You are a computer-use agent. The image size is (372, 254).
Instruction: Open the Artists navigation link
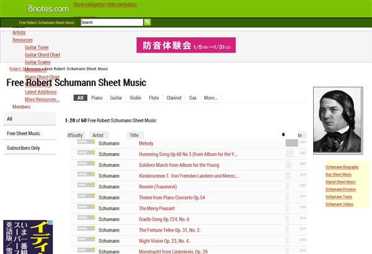click(x=19, y=32)
